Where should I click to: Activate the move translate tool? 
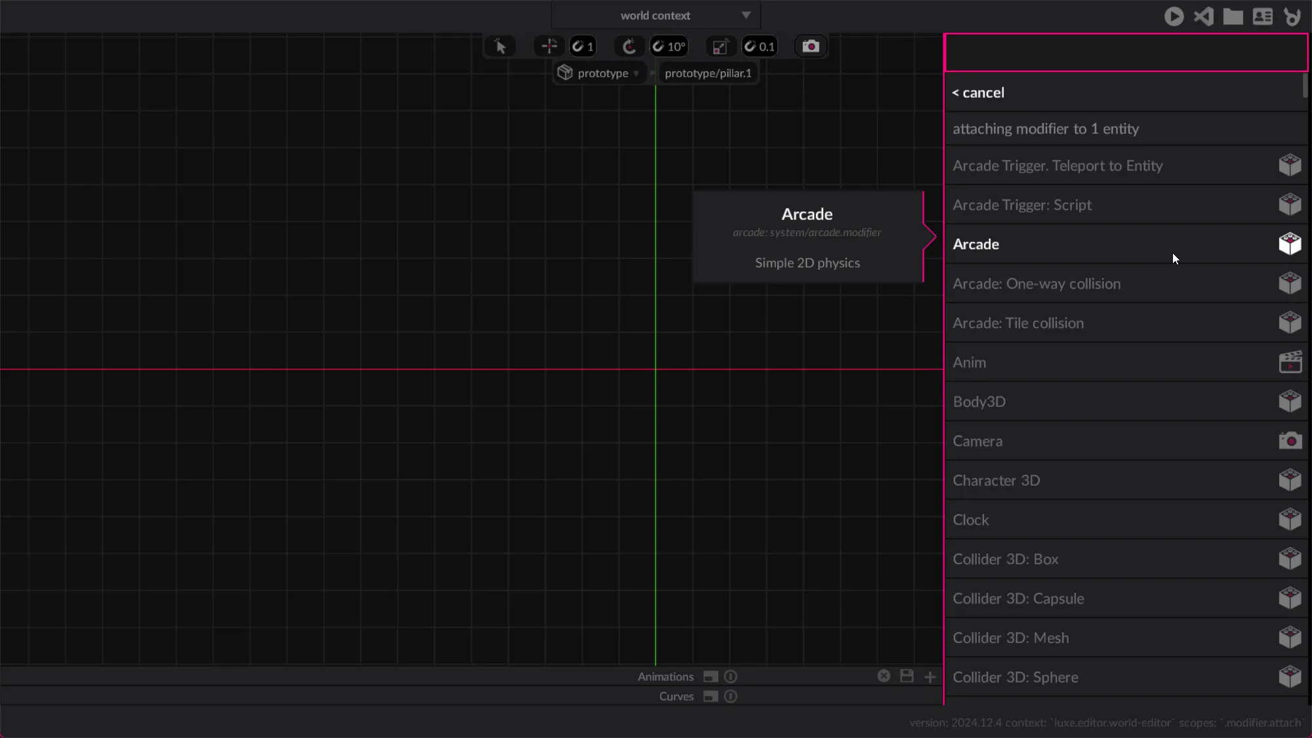tap(549, 47)
